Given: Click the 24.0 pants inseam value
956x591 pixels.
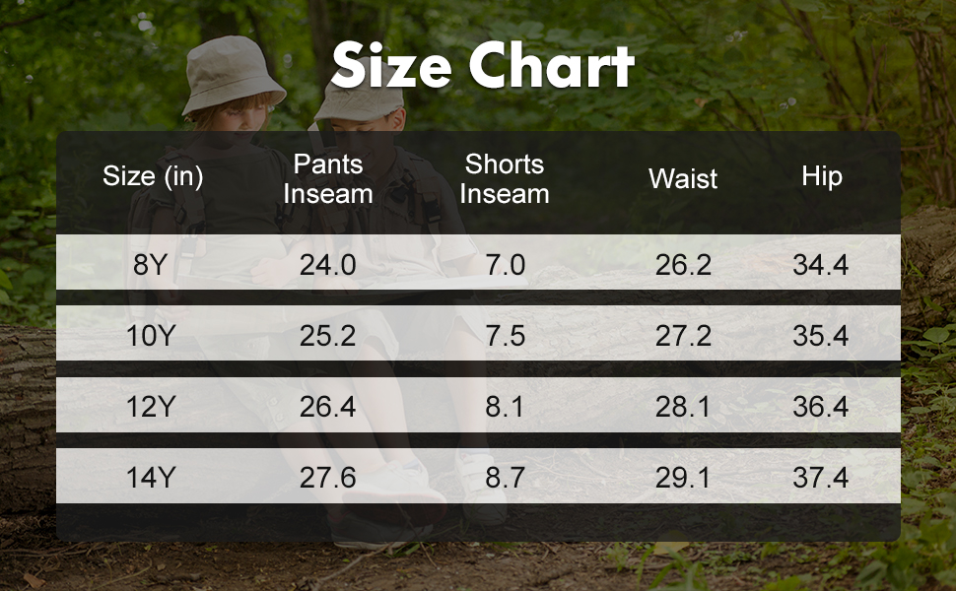Looking at the screenshot, I should pos(328,264).
